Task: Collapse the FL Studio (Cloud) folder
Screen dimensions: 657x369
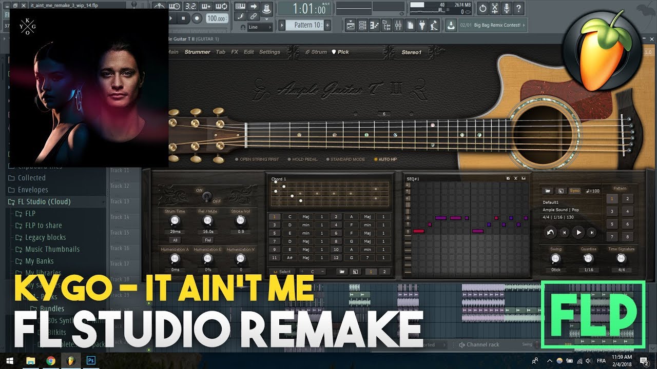Action: coord(39,201)
